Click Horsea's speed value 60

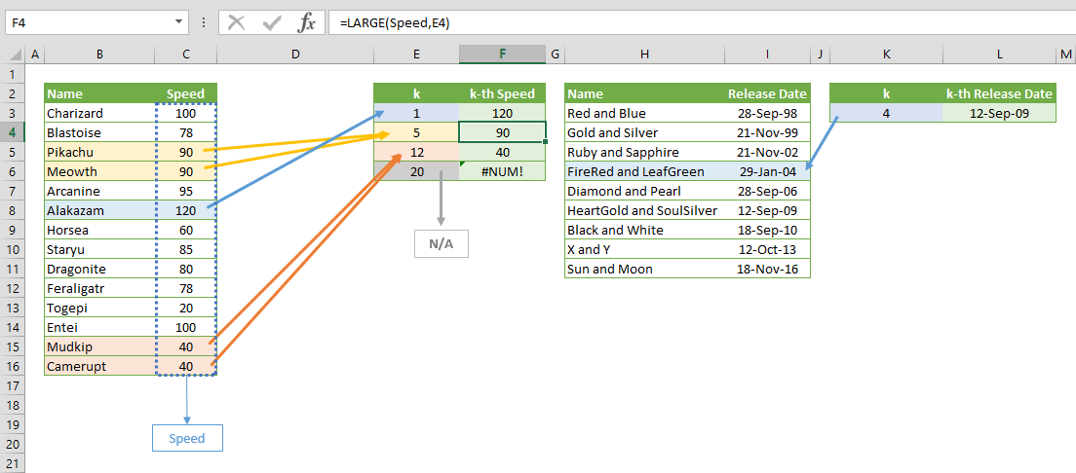click(x=186, y=230)
